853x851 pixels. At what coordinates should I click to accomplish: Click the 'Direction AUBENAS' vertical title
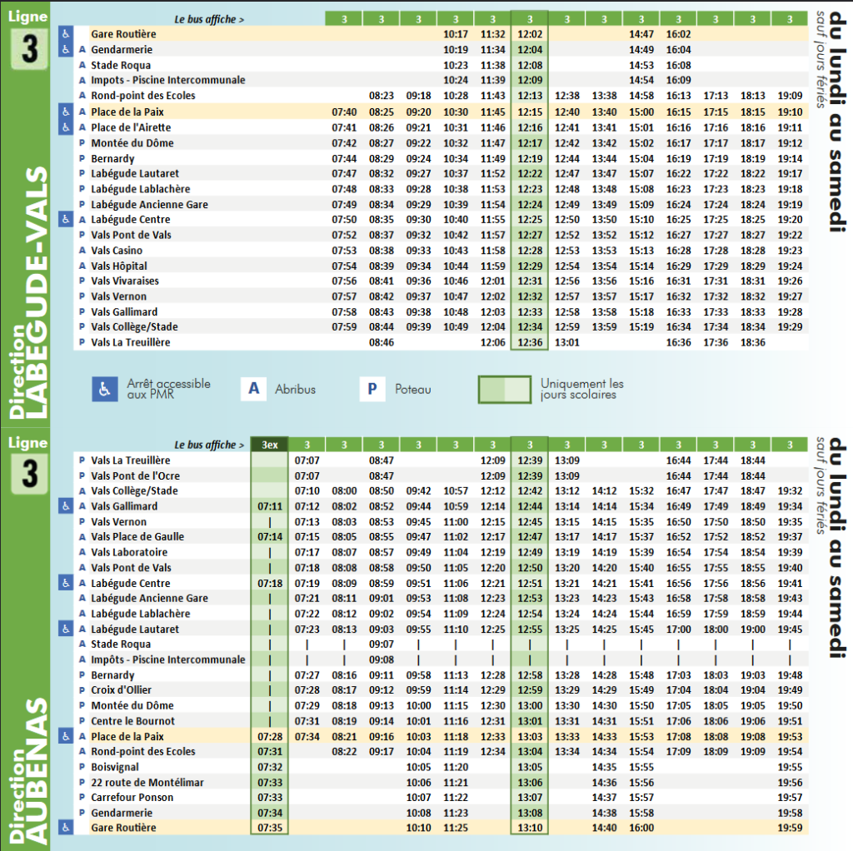point(28,771)
